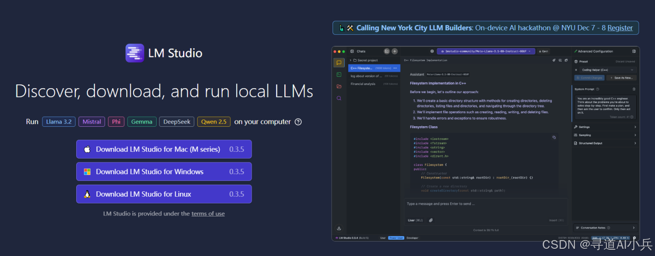The height and width of the screenshot is (256, 655).
Task: Open the terms of use link
Action: (208, 214)
